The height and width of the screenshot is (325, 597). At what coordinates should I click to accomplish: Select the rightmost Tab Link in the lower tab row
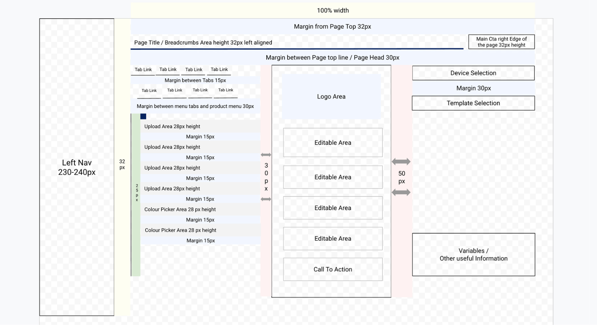(x=226, y=90)
